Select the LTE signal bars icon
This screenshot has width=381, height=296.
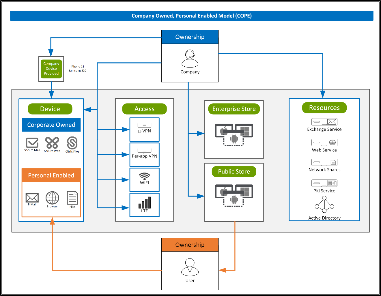point(145,203)
